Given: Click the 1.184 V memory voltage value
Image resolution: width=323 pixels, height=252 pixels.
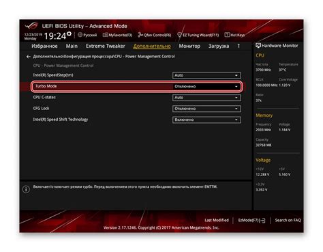Looking at the screenshot, I should 285,130.
